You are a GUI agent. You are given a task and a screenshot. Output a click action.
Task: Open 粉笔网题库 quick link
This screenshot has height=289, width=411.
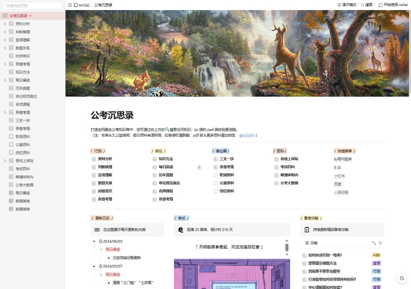343,159
